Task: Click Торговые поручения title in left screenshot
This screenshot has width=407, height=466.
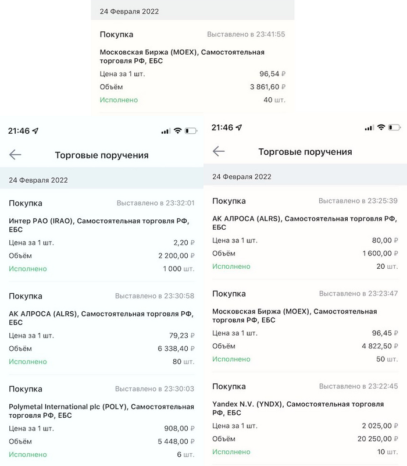Action: 102,155
